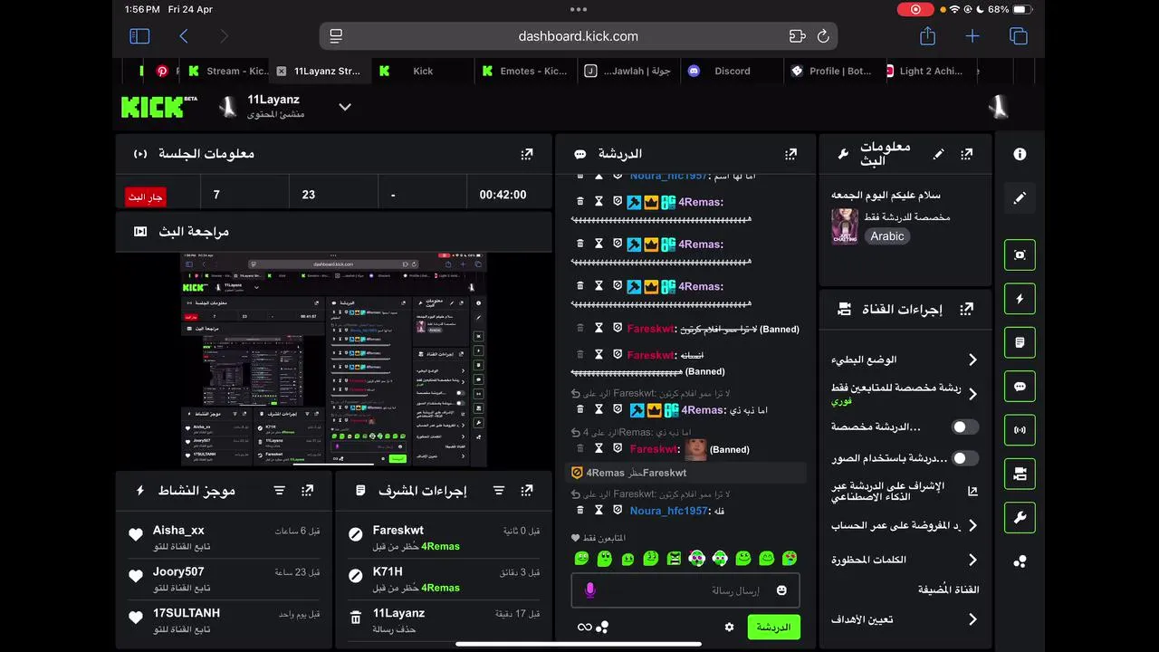
Task: Click Aisha_xx in the activity feed
Action: click(x=178, y=530)
